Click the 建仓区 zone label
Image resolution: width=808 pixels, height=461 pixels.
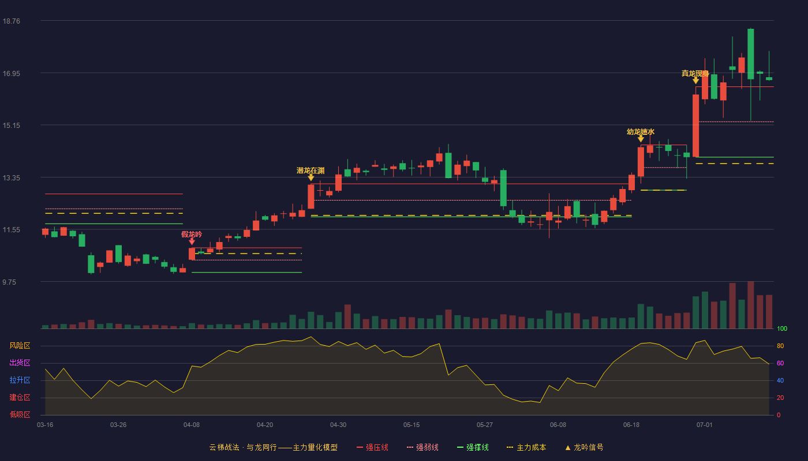20,398
